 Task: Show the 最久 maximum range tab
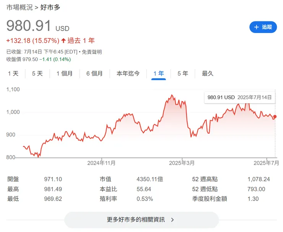point(208,73)
